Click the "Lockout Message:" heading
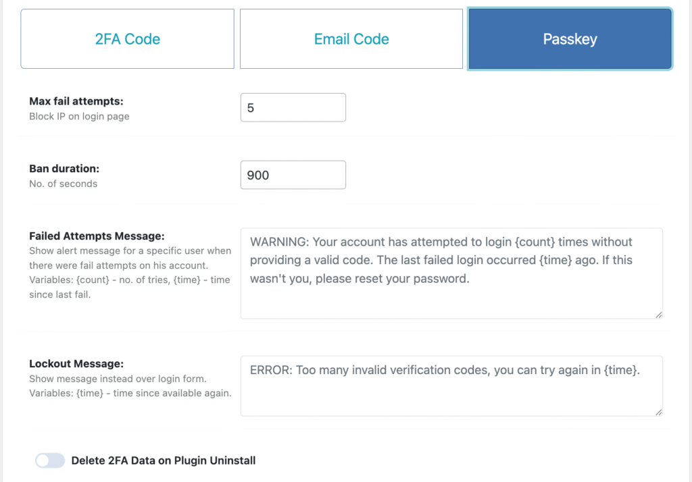This screenshot has height=482, width=692. click(x=76, y=364)
